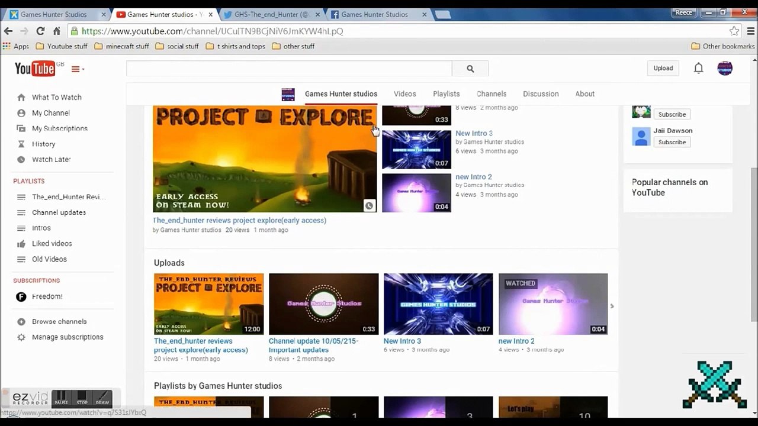Click the New Intro 3 title in list
The image size is (758, 426).
(474, 134)
